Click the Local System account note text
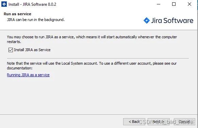 point(92,66)
